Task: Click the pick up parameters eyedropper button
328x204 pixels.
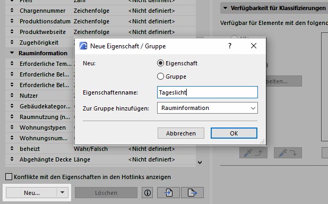Action: click(x=253, y=153)
